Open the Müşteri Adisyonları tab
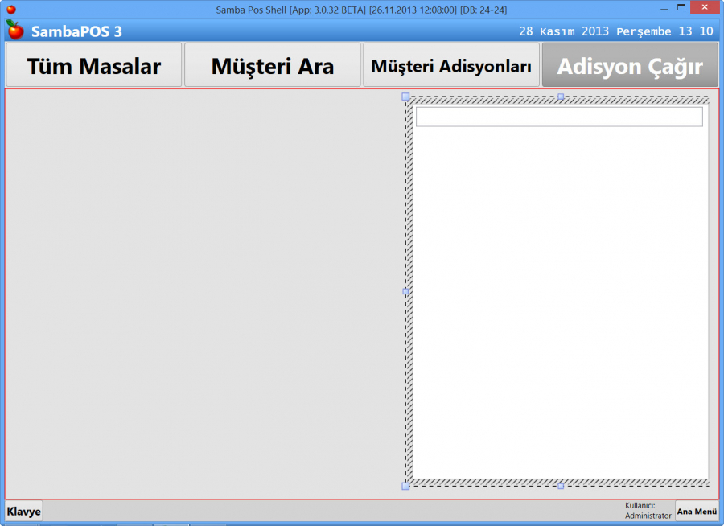The height and width of the screenshot is (526, 724). click(451, 66)
